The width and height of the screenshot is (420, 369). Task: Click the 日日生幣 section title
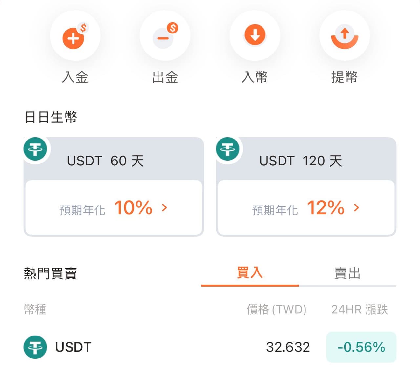coord(51,117)
